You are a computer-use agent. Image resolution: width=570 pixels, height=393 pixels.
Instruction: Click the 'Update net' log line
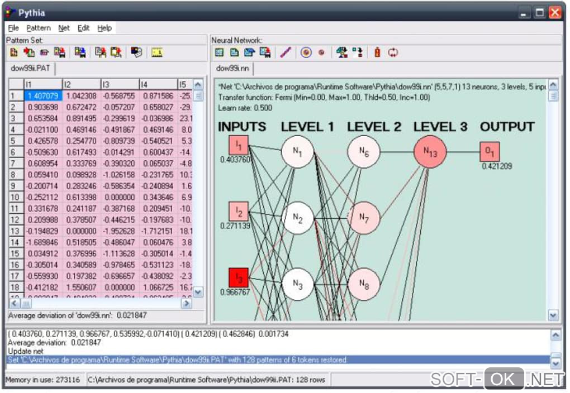coord(26,351)
